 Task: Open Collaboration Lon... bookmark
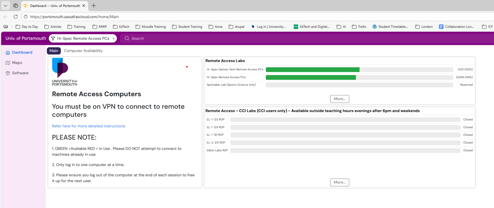[457, 27]
